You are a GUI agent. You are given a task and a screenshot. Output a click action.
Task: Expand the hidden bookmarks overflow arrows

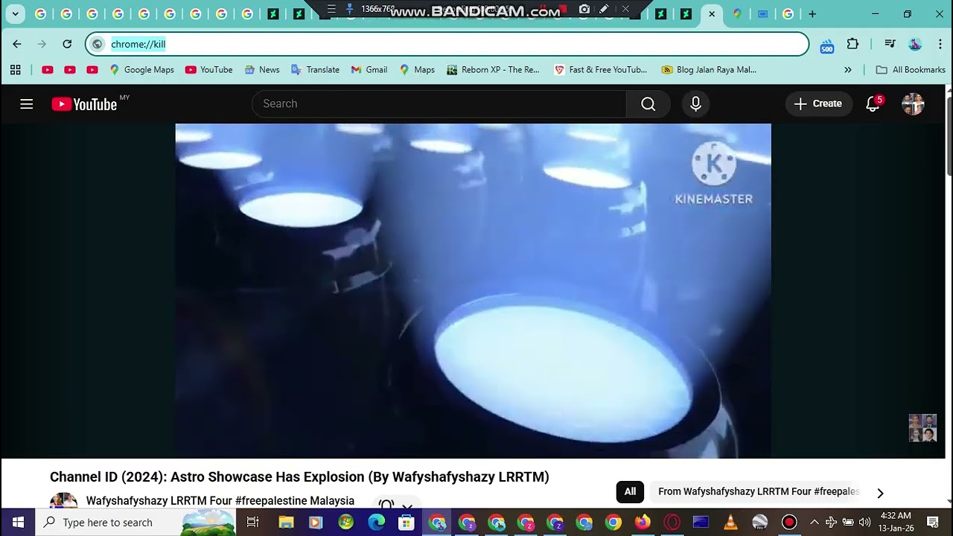(847, 69)
